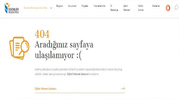Open the Şehir Rehberi menu
179x99 pixels.
127,8
